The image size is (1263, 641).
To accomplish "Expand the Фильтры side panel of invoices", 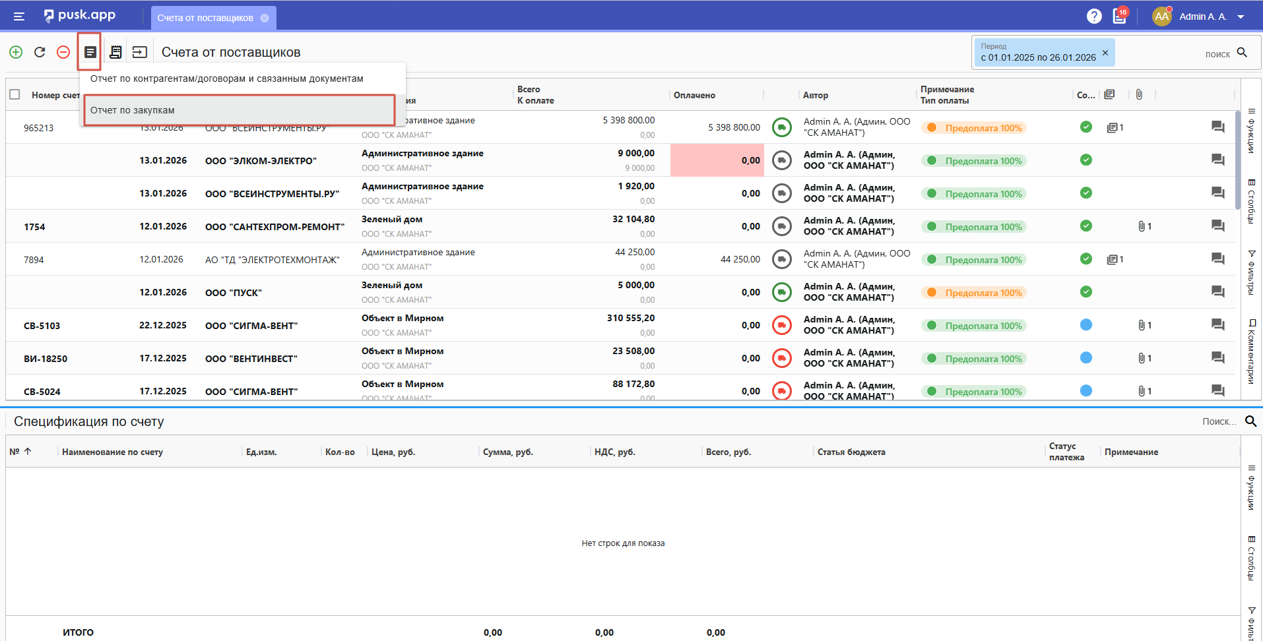I will [1251, 272].
